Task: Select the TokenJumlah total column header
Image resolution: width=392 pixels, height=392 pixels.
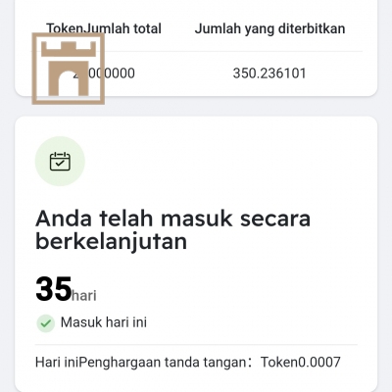Action: 104,28
